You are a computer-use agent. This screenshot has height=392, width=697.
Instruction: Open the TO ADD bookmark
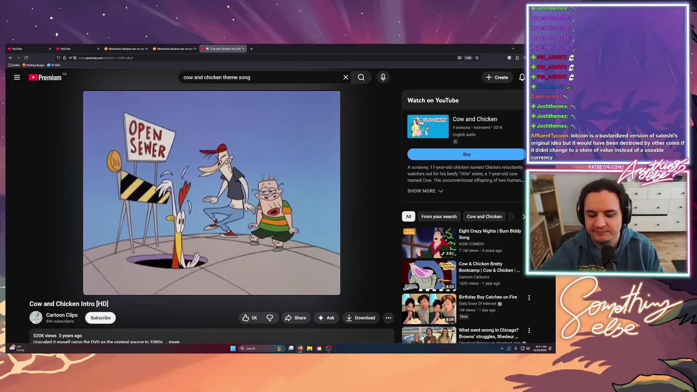click(x=54, y=65)
